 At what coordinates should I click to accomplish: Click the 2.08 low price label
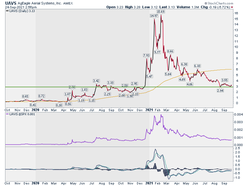coord(122,95)
